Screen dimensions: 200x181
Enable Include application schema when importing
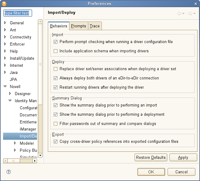[x=56, y=51]
